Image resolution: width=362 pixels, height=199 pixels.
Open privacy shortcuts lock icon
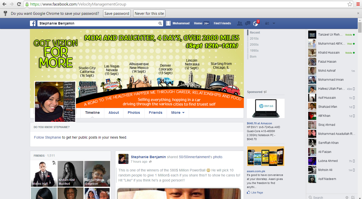tap(267, 23)
